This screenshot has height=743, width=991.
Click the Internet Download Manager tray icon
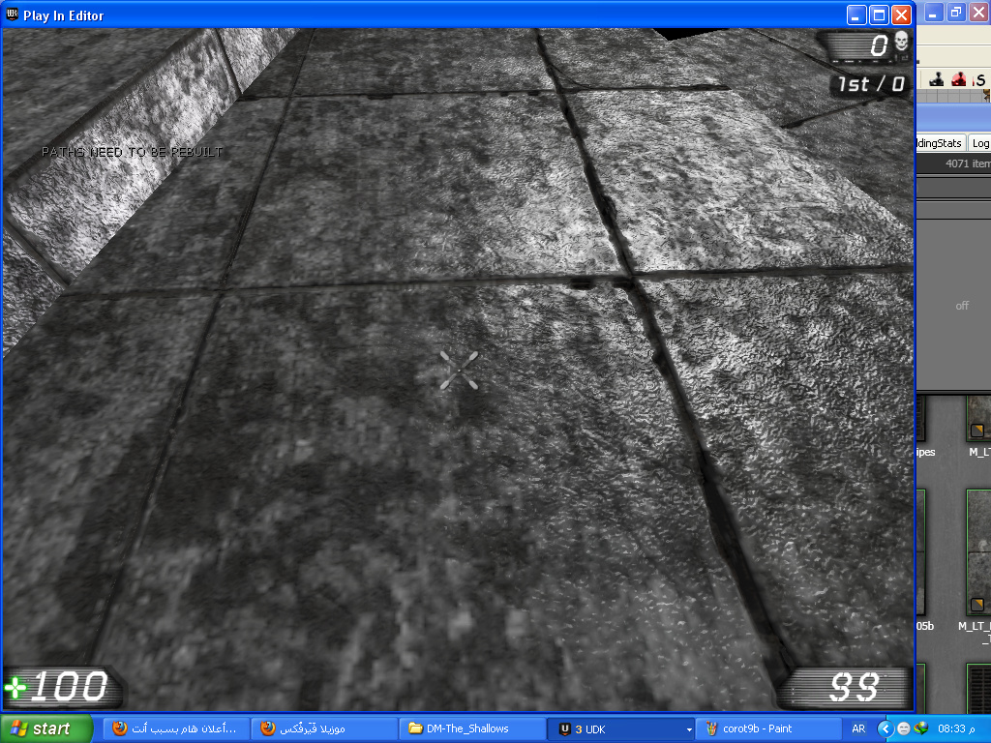tap(921, 729)
